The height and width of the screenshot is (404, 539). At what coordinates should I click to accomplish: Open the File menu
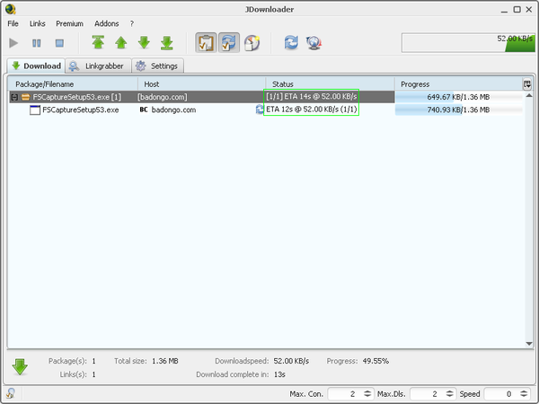pyautogui.click(x=13, y=23)
